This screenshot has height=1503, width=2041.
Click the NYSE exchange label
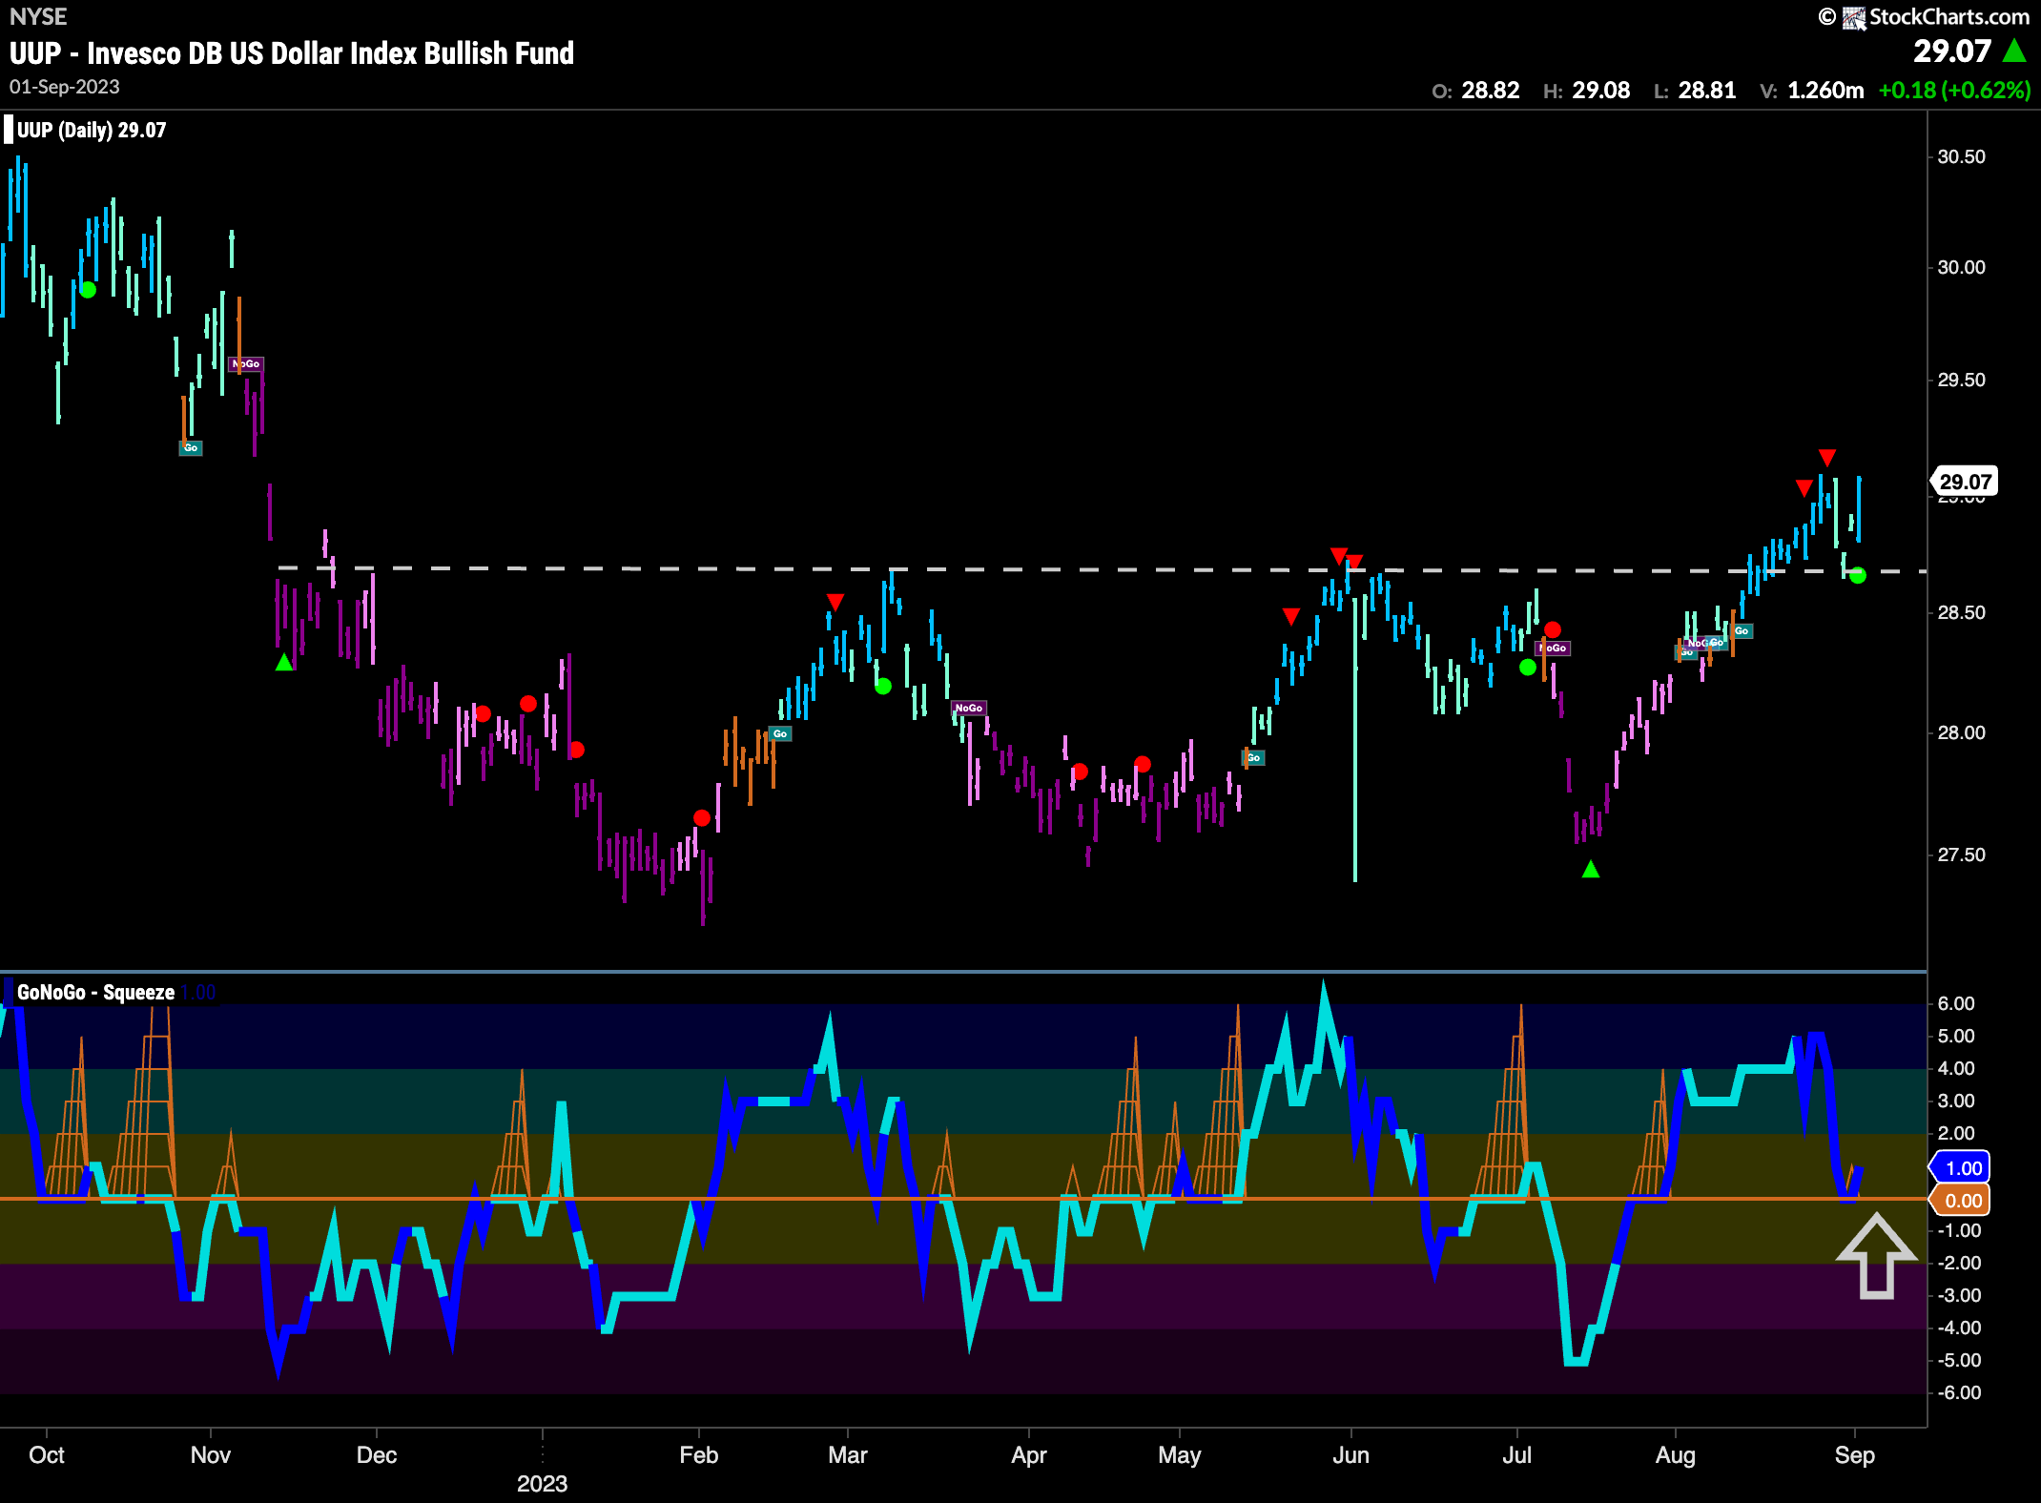(x=38, y=16)
